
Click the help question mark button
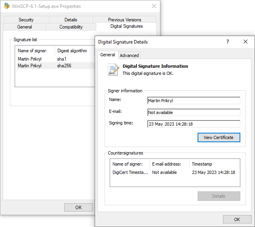click(227, 42)
